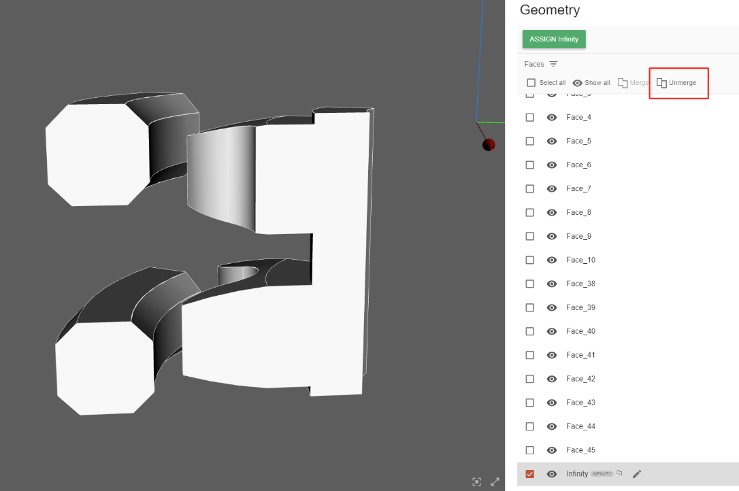739x491 pixels.
Task: Click the fit-to-view focus icon
Action: [477, 482]
